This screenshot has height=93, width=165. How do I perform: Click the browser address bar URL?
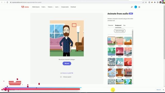(27, 2)
